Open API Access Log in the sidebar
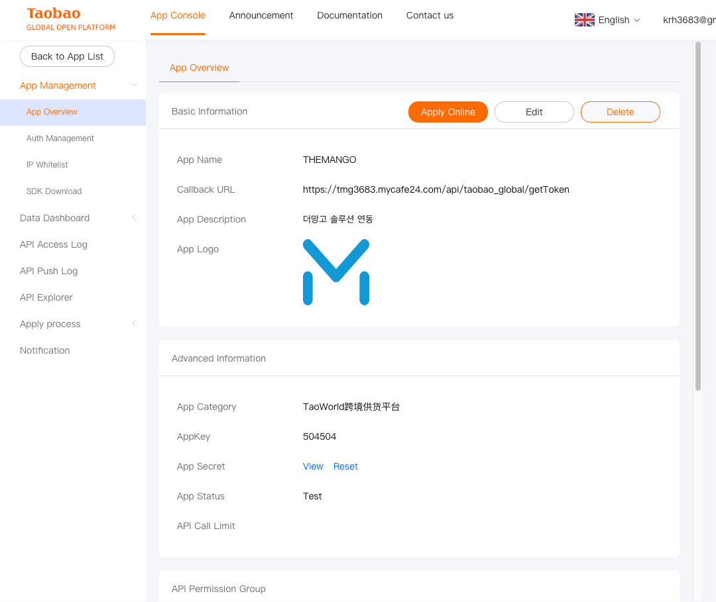Viewport: 716px width, 602px height. [x=54, y=244]
